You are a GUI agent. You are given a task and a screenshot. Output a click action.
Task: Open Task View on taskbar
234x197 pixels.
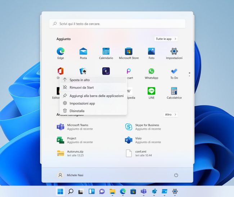pos(81,191)
